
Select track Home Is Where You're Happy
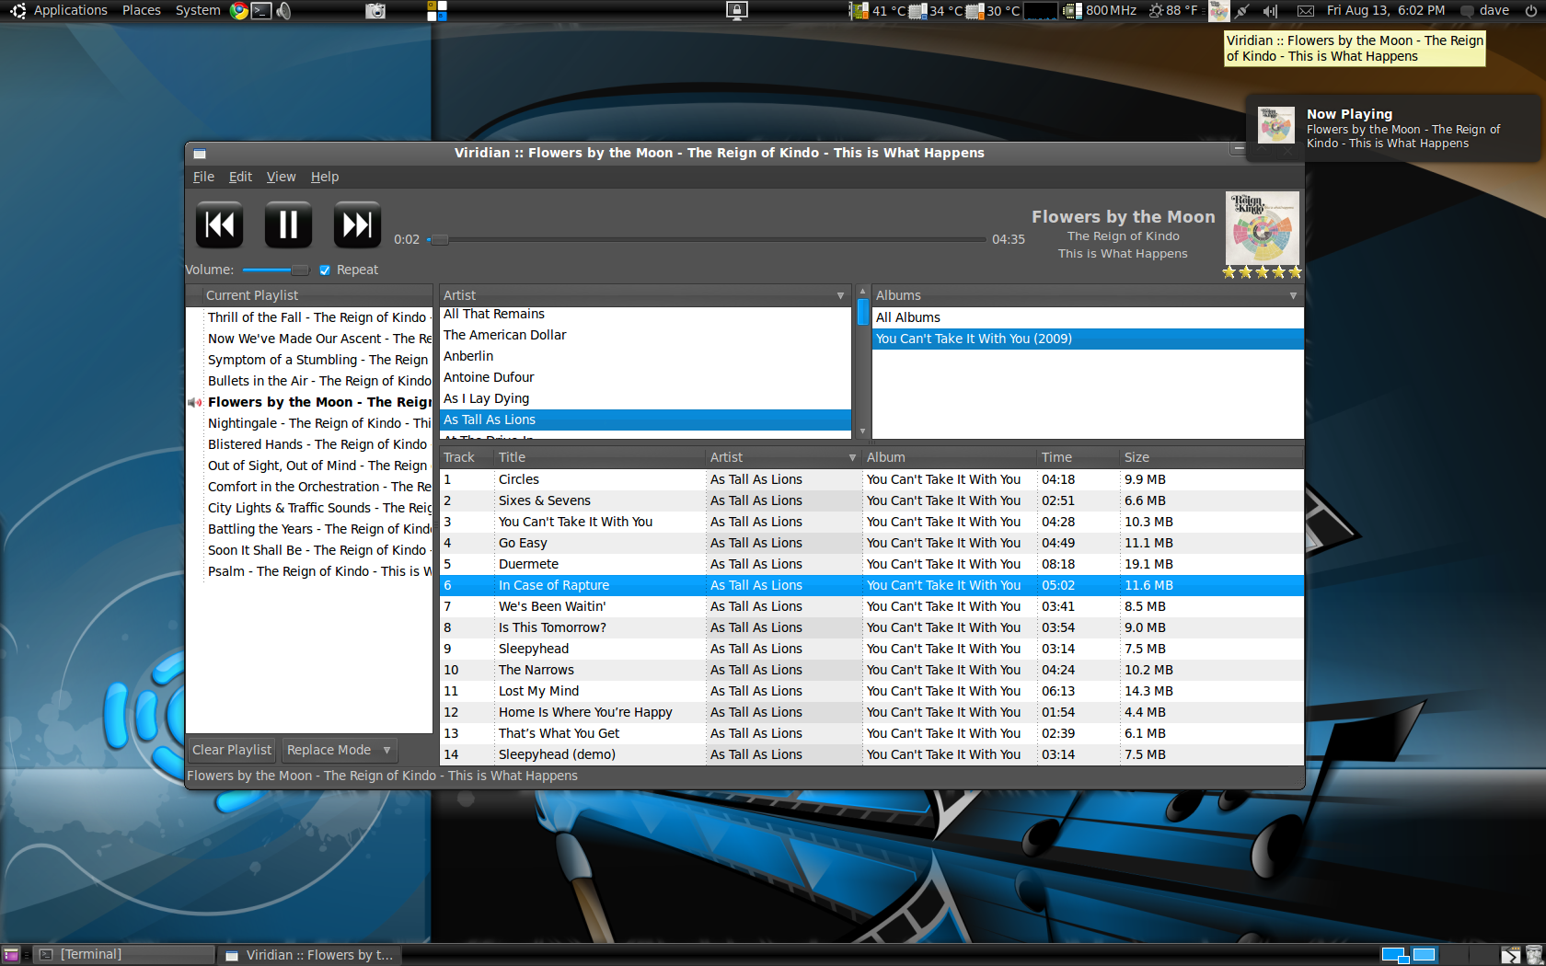click(x=871, y=712)
